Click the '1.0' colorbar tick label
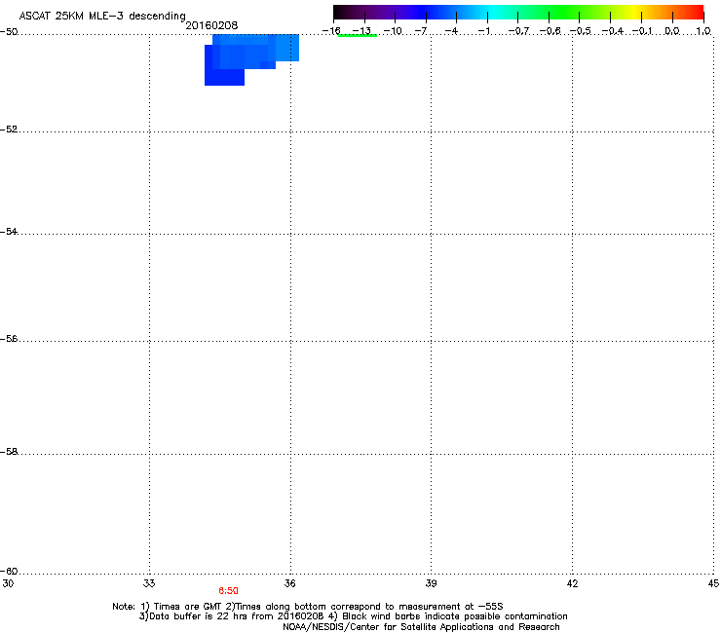 click(x=703, y=31)
